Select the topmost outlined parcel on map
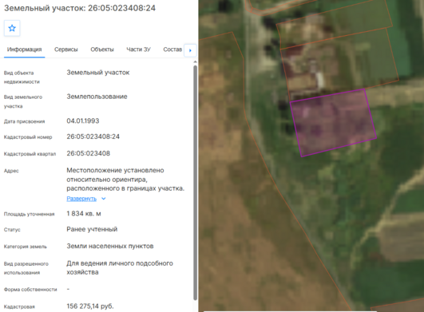This screenshot has height=312, width=424. pos(335,26)
